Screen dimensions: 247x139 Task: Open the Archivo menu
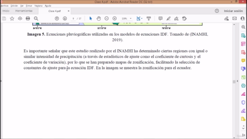4,6
